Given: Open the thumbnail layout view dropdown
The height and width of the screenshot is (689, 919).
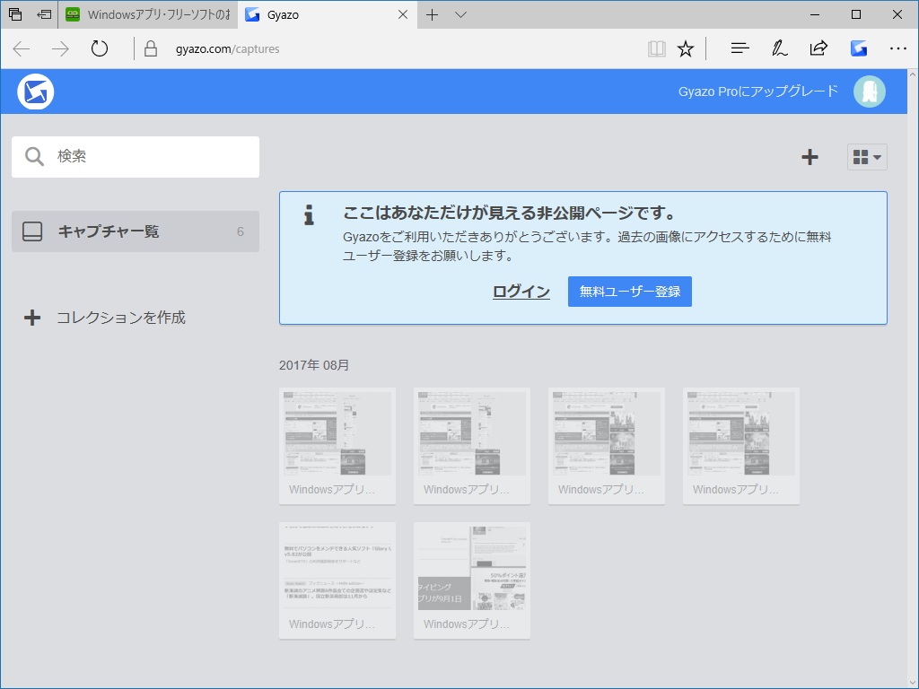Looking at the screenshot, I should (866, 156).
